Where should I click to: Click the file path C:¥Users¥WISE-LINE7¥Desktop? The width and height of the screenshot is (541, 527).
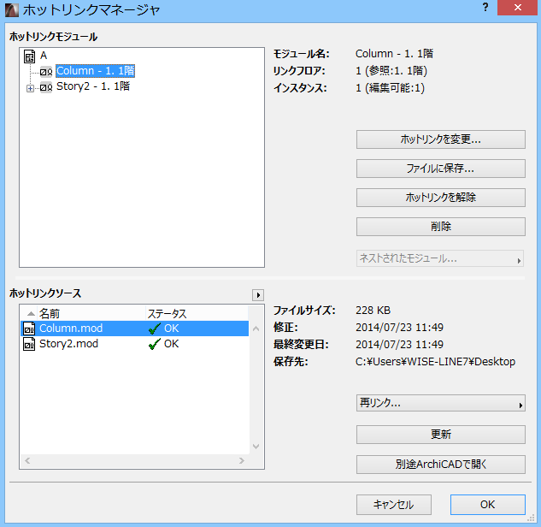point(435,362)
